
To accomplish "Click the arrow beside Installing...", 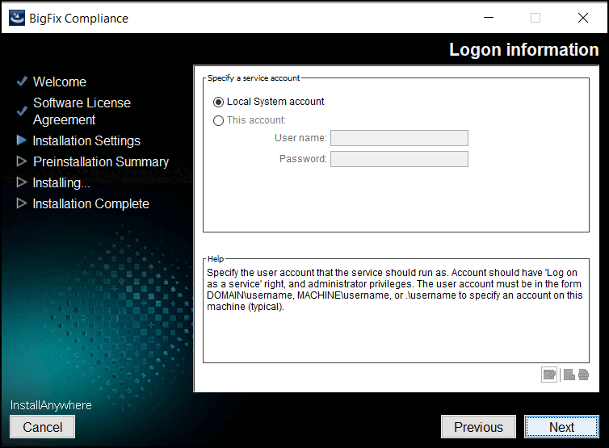I will [22, 182].
